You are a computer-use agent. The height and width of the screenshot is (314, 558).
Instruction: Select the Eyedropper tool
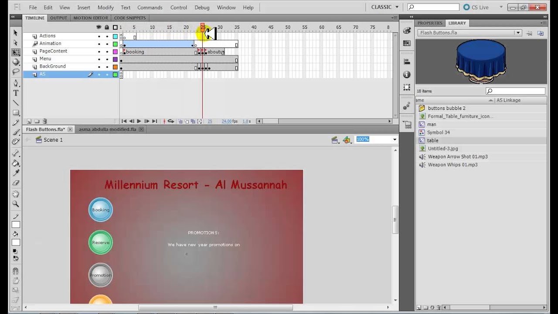[16, 173]
